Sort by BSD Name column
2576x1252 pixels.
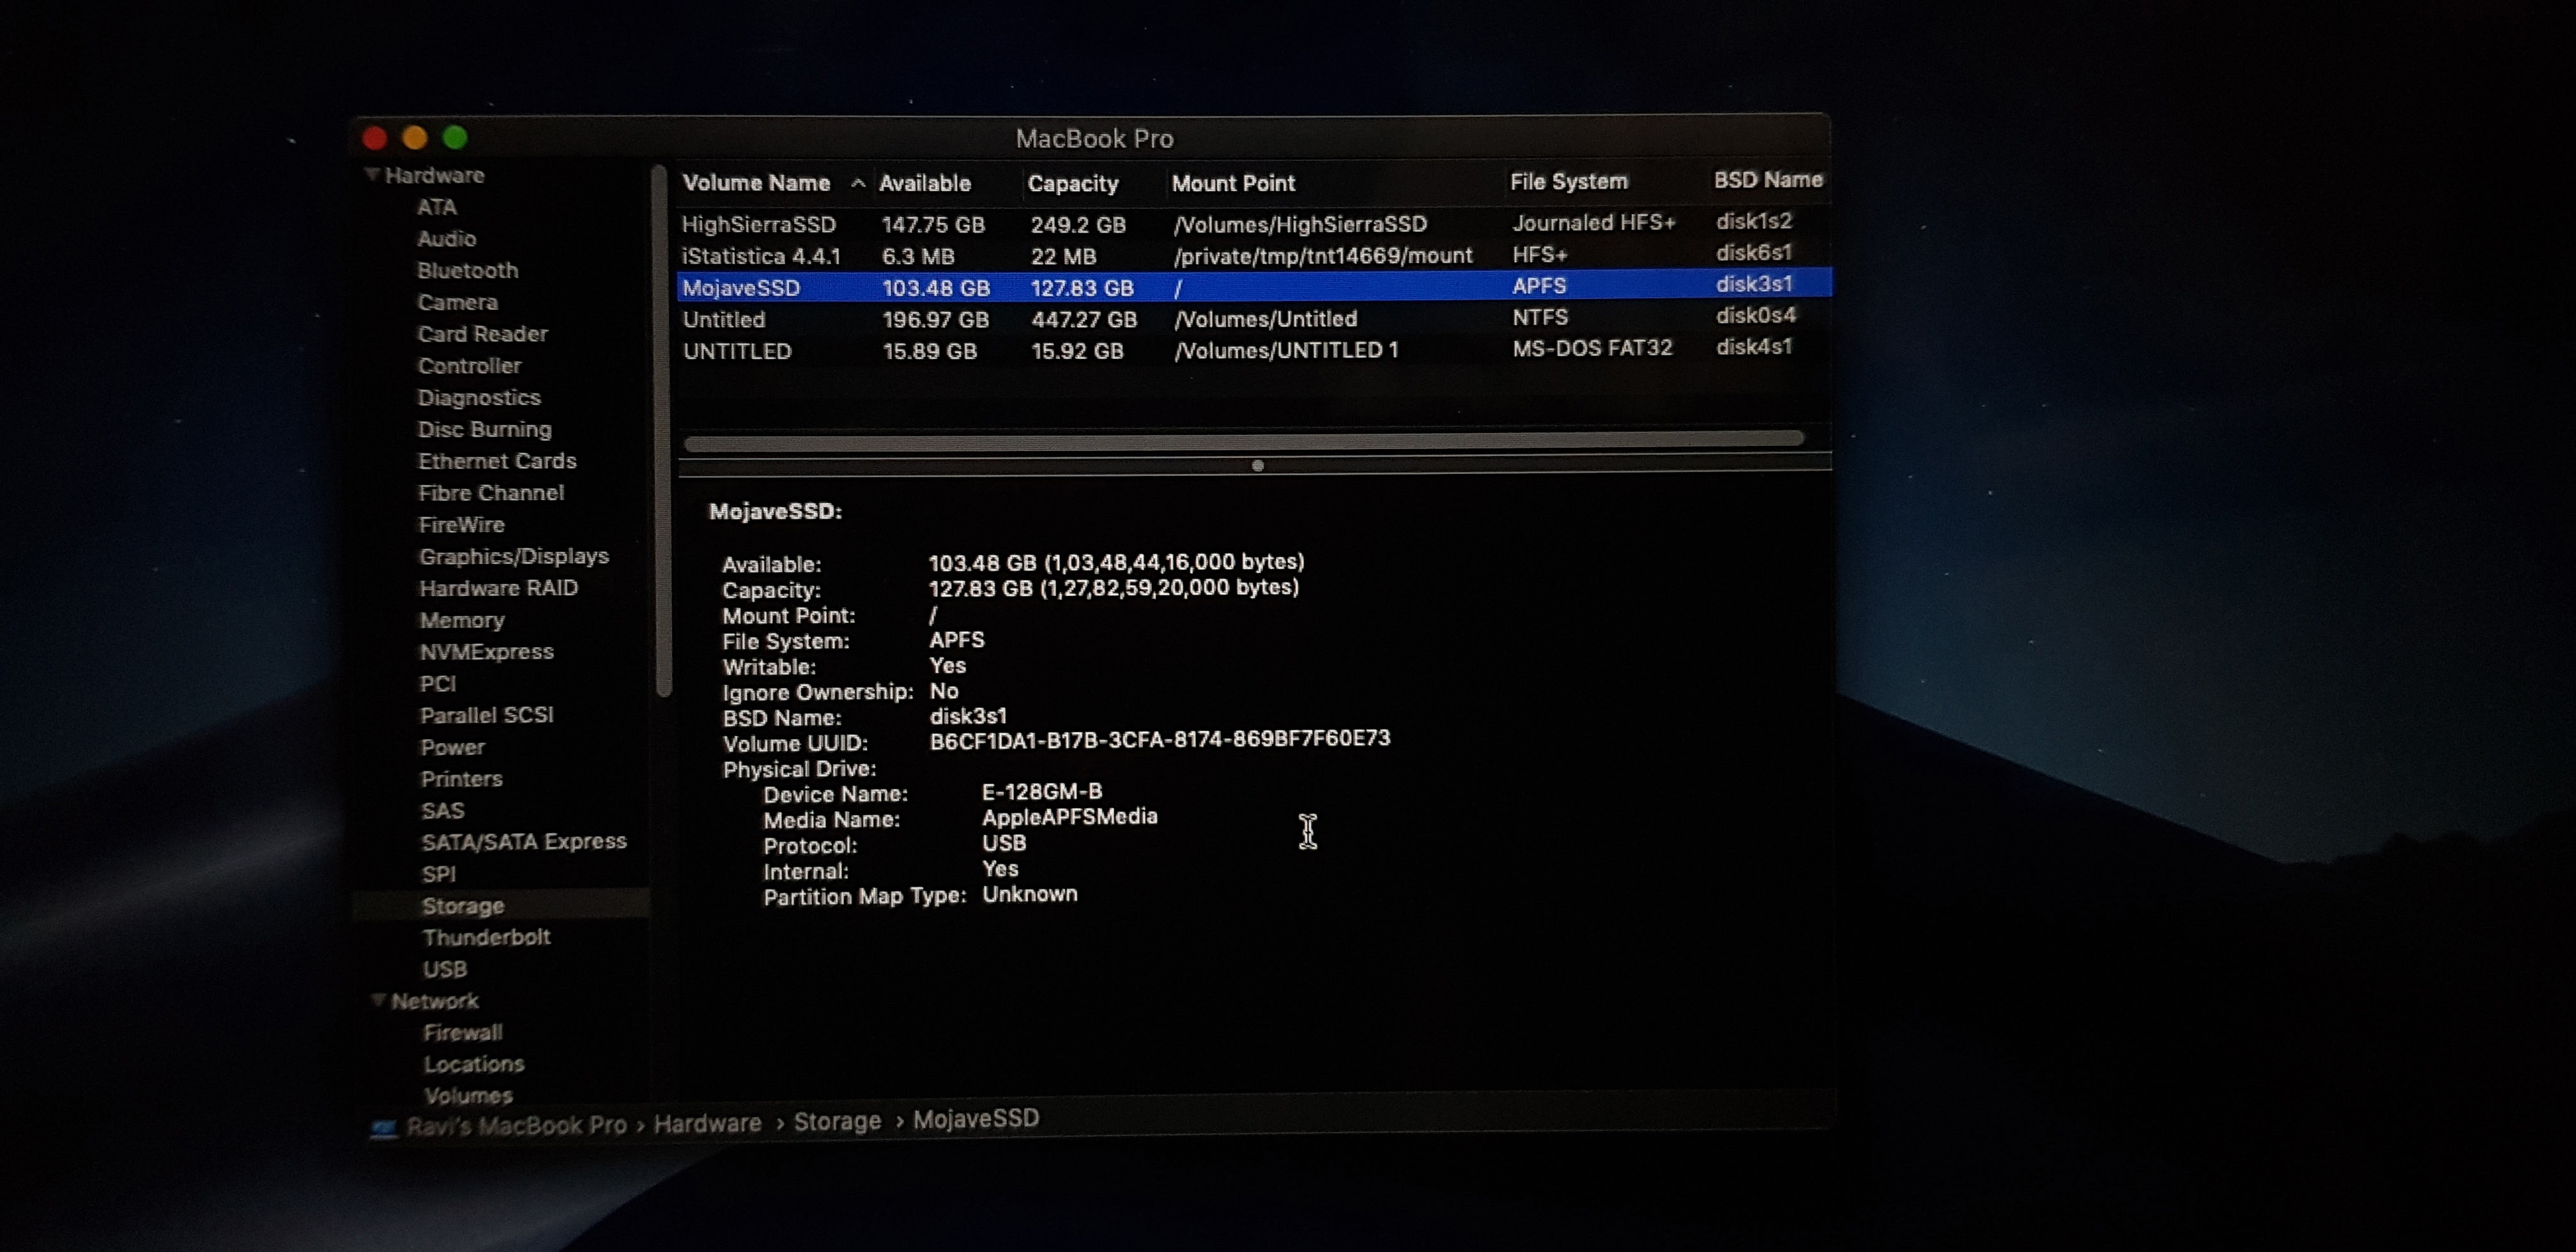1768,180
